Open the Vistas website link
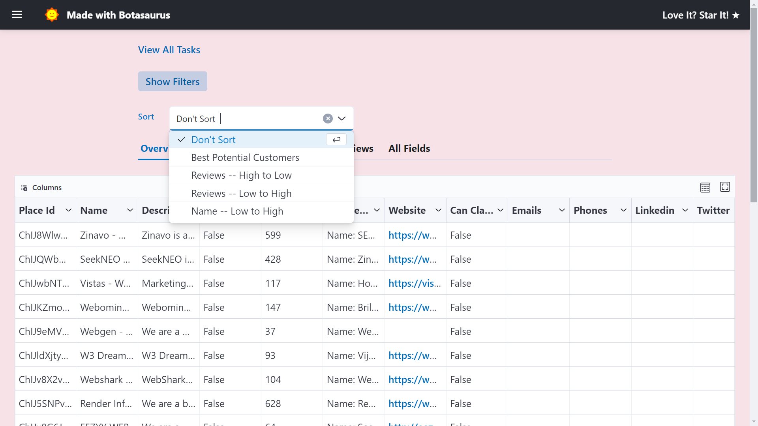 click(x=414, y=284)
